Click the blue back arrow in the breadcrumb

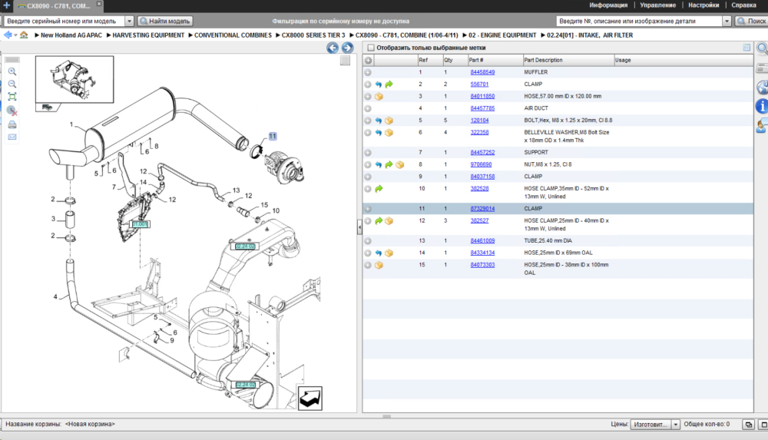[8, 35]
